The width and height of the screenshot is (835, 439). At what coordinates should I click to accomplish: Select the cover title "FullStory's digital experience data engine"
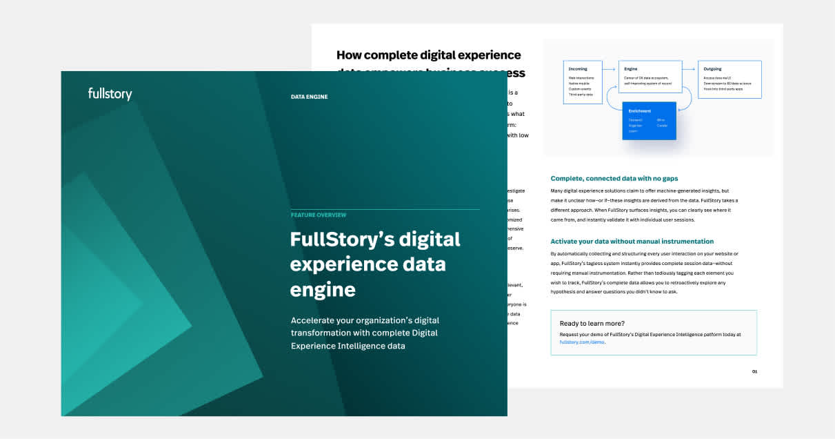pos(375,264)
